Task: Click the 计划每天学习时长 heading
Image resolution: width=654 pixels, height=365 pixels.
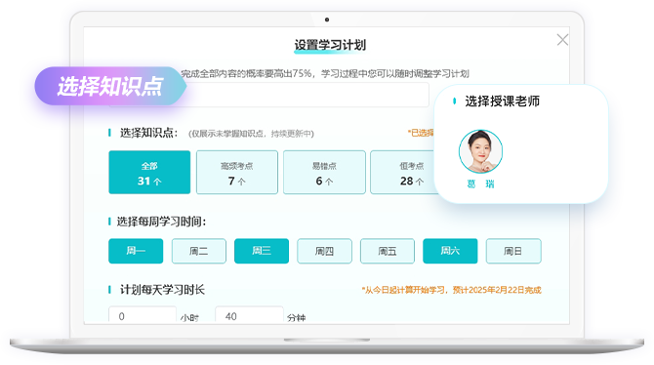Action: (x=162, y=290)
